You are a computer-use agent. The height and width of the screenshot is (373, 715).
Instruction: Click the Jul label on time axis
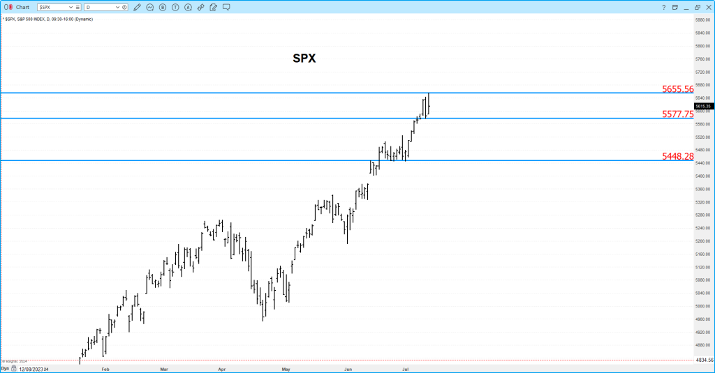406,370
